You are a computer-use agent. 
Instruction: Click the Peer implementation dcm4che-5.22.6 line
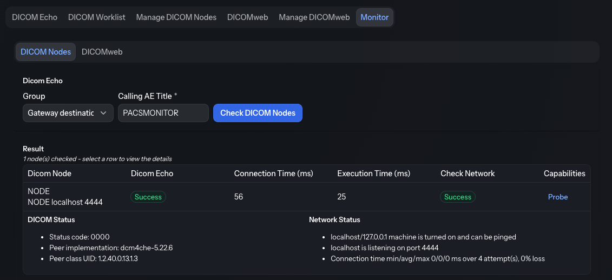[x=111, y=248]
